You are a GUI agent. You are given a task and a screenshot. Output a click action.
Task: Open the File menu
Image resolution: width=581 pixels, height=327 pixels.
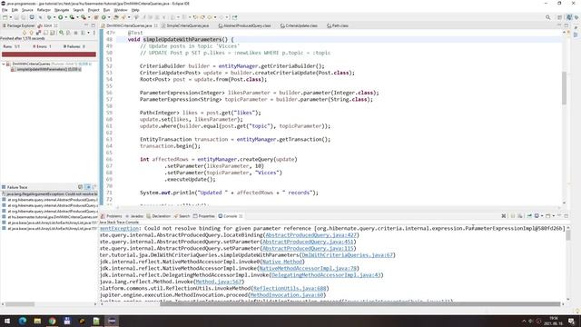pos(5,10)
